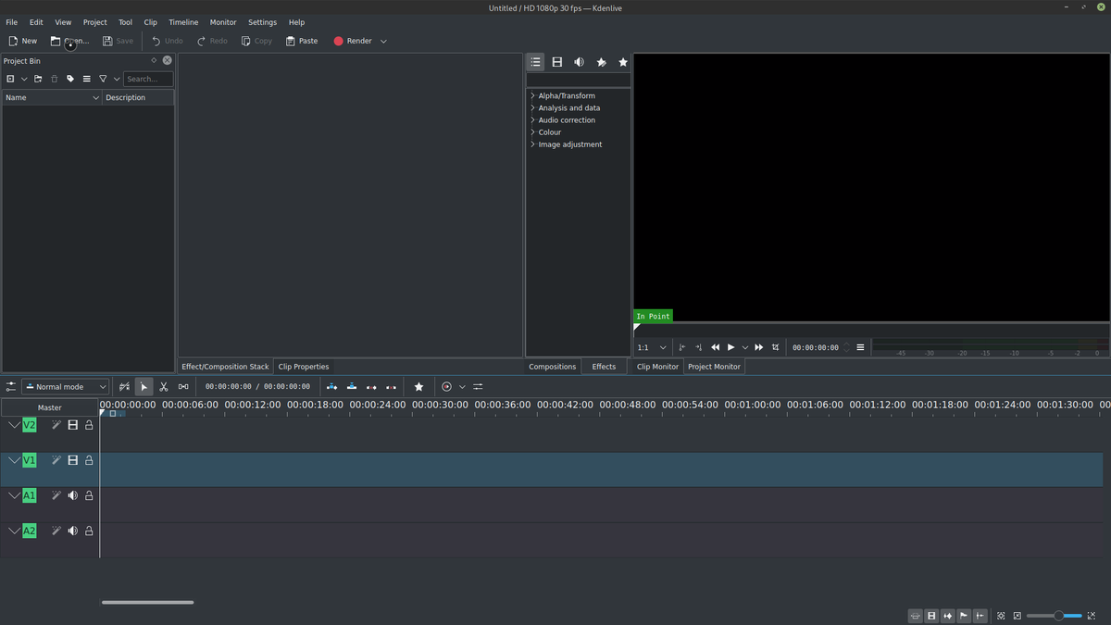The height and width of the screenshot is (625, 1111).
Task: Toggle lock on track V2
Action: (x=89, y=425)
